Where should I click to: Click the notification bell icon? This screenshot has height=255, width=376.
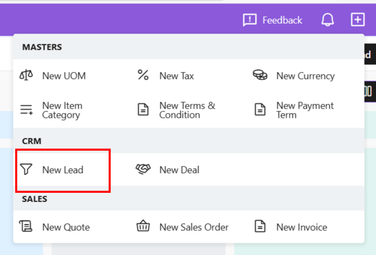(327, 20)
